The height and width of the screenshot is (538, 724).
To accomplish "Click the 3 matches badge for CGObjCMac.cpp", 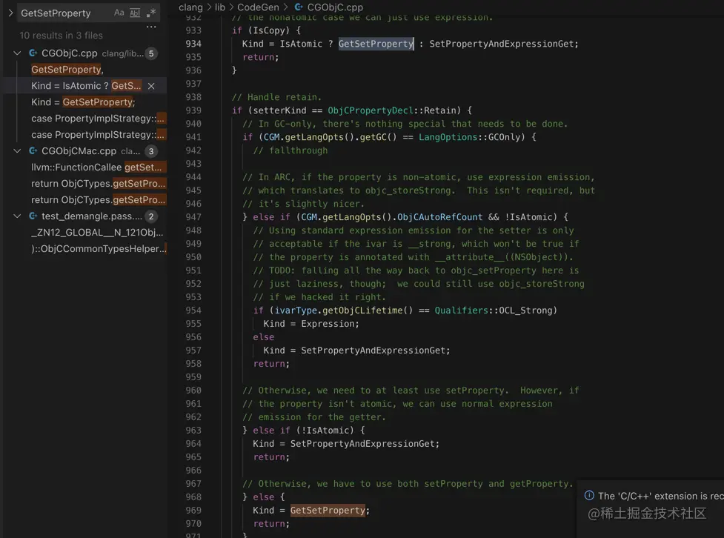I will click(151, 151).
